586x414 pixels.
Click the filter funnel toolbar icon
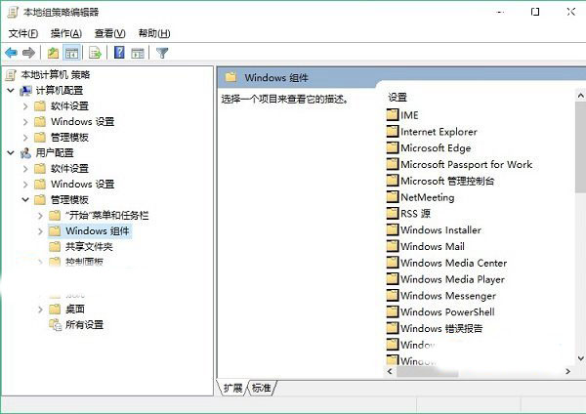pyautogui.click(x=162, y=53)
